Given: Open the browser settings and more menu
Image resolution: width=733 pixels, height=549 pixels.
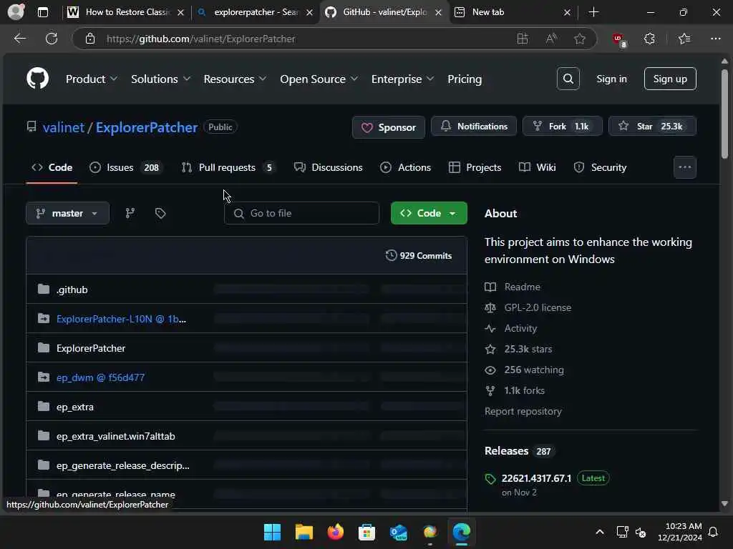Looking at the screenshot, I should point(715,39).
